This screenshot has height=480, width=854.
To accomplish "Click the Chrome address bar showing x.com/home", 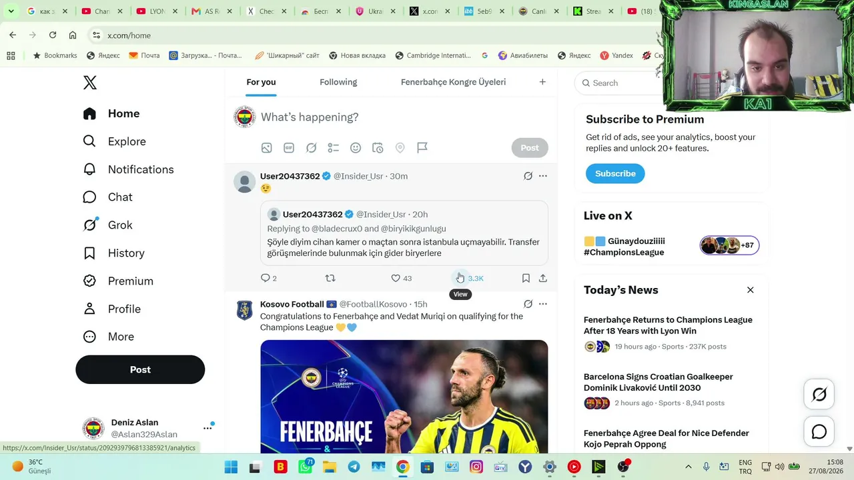I will (x=374, y=35).
